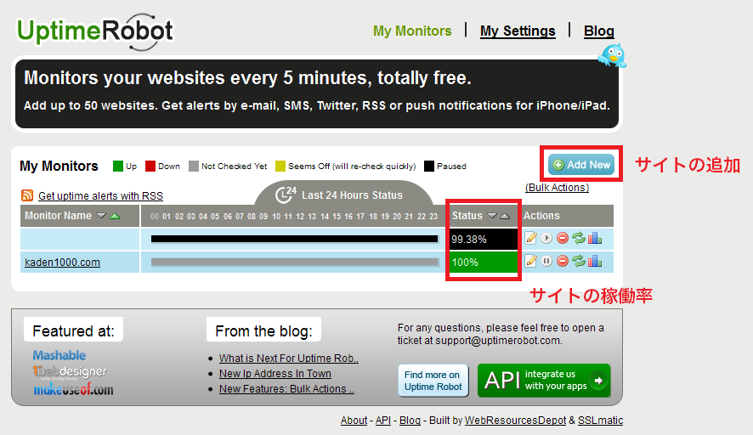Image resolution: width=753 pixels, height=435 pixels.
Task: Open My Monitors navigation tab
Action: pyautogui.click(x=412, y=31)
